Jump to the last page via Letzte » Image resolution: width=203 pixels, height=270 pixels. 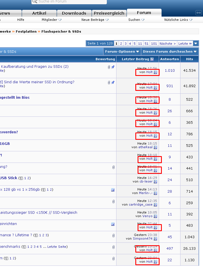tap(185, 44)
